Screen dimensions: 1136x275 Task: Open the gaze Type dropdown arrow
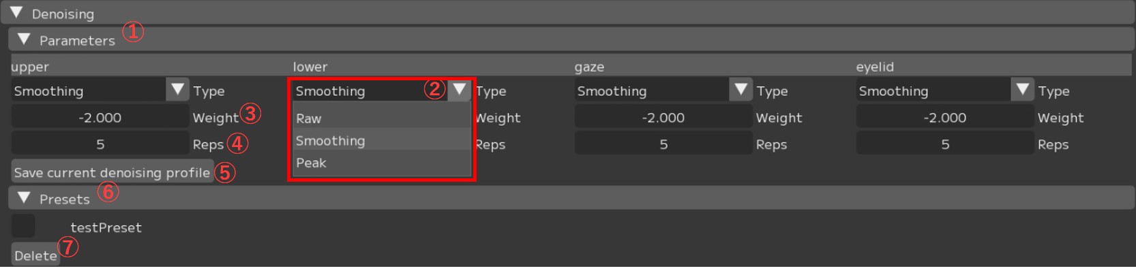[x=741, y=90]
